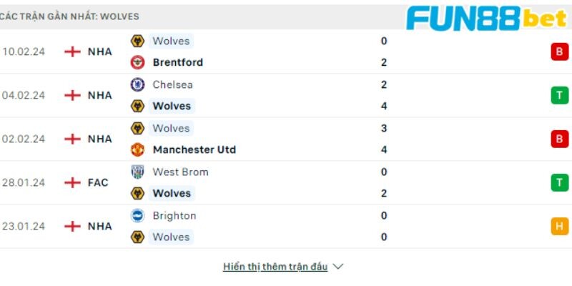The image size is (572, 286).
Task: Open the Hiển thị thêm trận đấu link
Action: pyautogui.click(x=275, y=267)
